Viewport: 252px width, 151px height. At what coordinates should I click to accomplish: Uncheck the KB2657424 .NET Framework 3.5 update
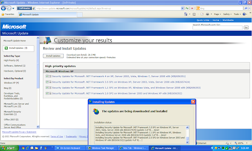point(47,82)
